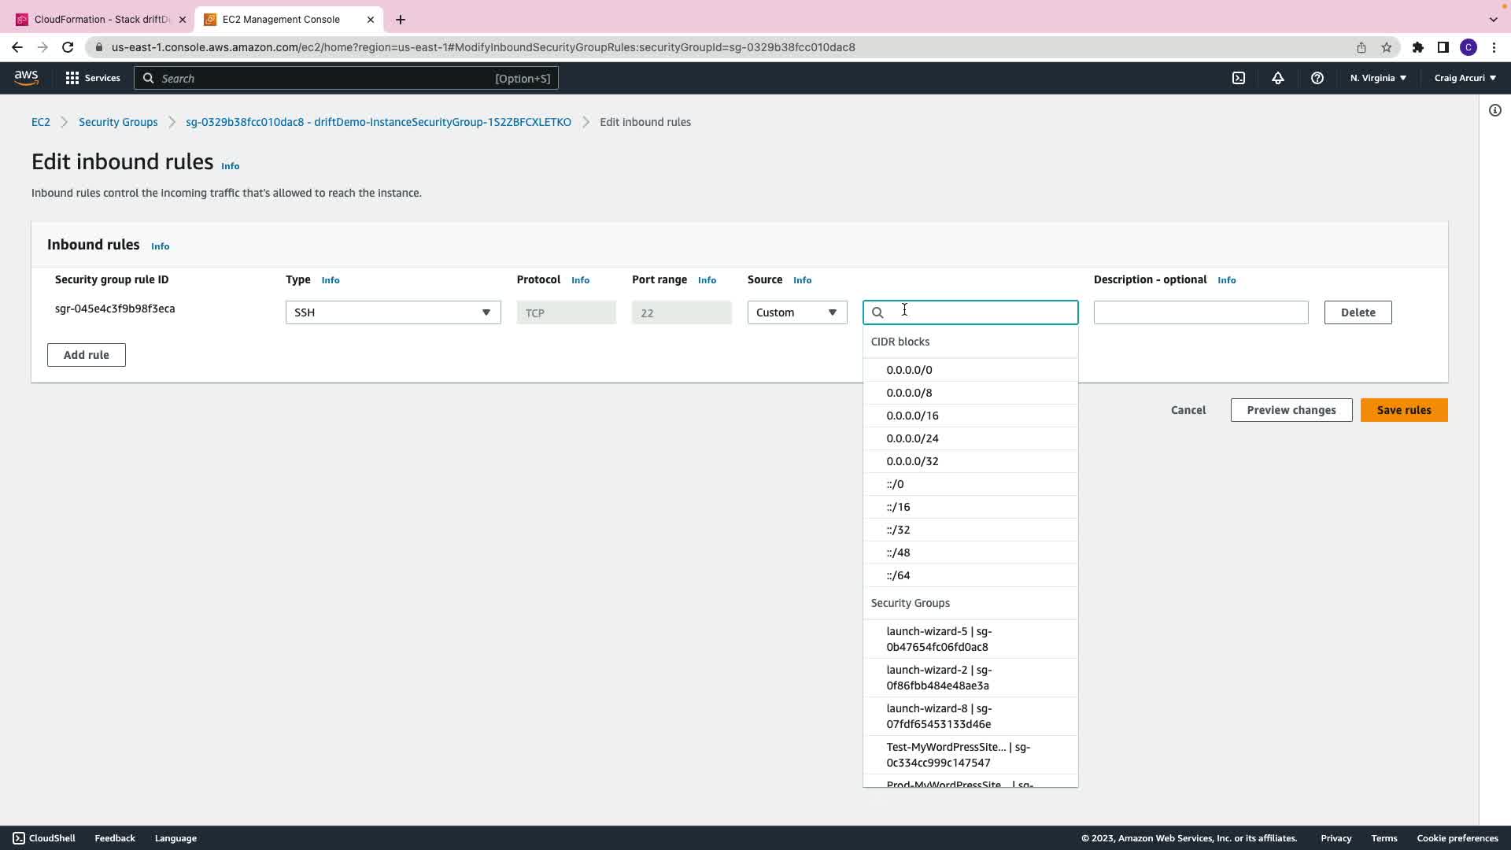Select 0.0.0.0/0 CIDR block option

tap(909, 370)
